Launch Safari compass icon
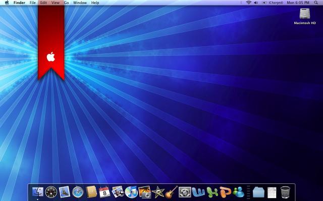Image resolution: width=323 pixels, height=201 pixels. tap(78, 192)
